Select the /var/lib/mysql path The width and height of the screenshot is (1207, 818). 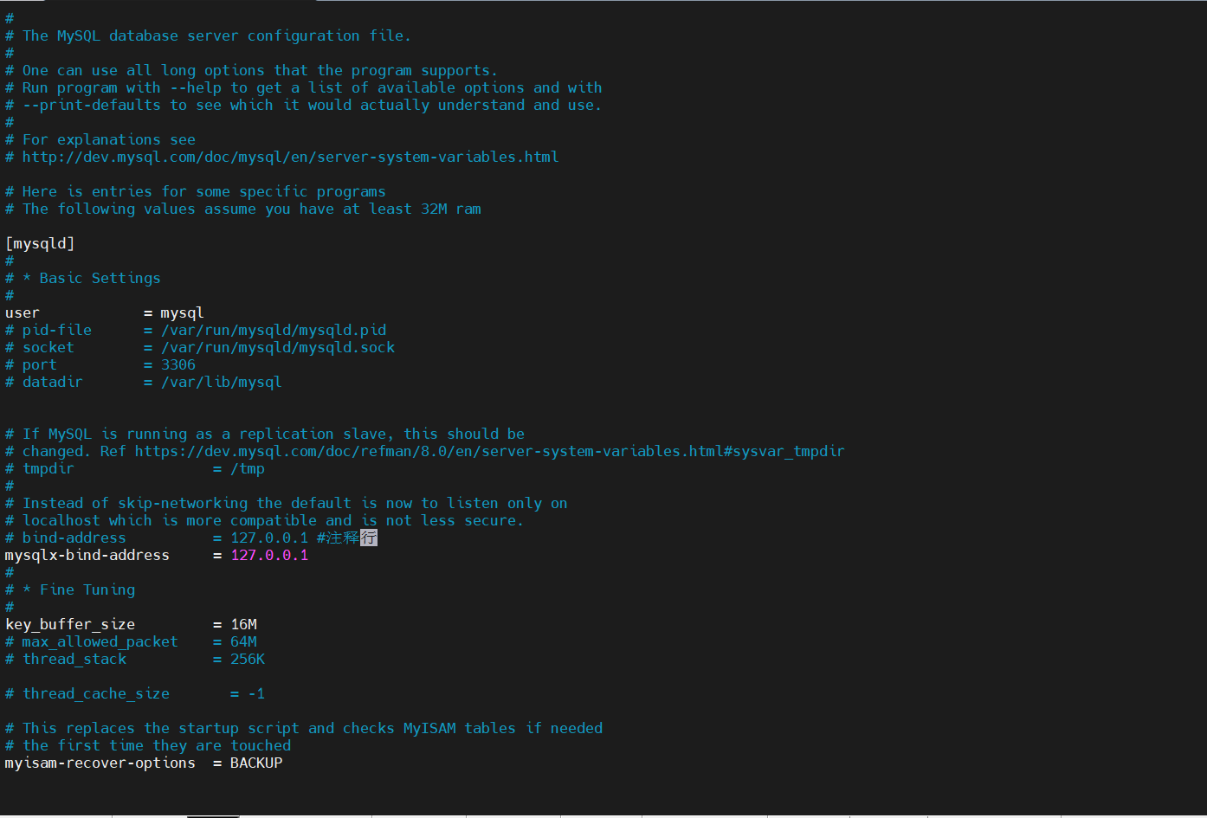pyautogui.click(x=222, y=382)
